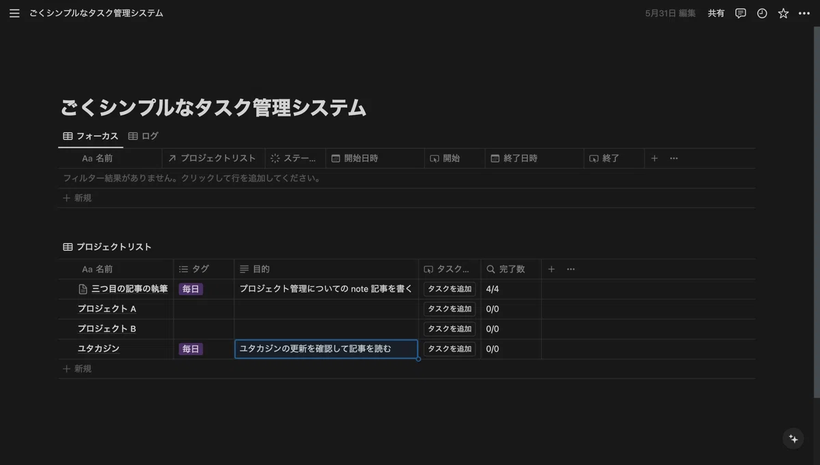Click the breadcrumb page title in top bar
820x465 pixels.
tap(96, 13)
